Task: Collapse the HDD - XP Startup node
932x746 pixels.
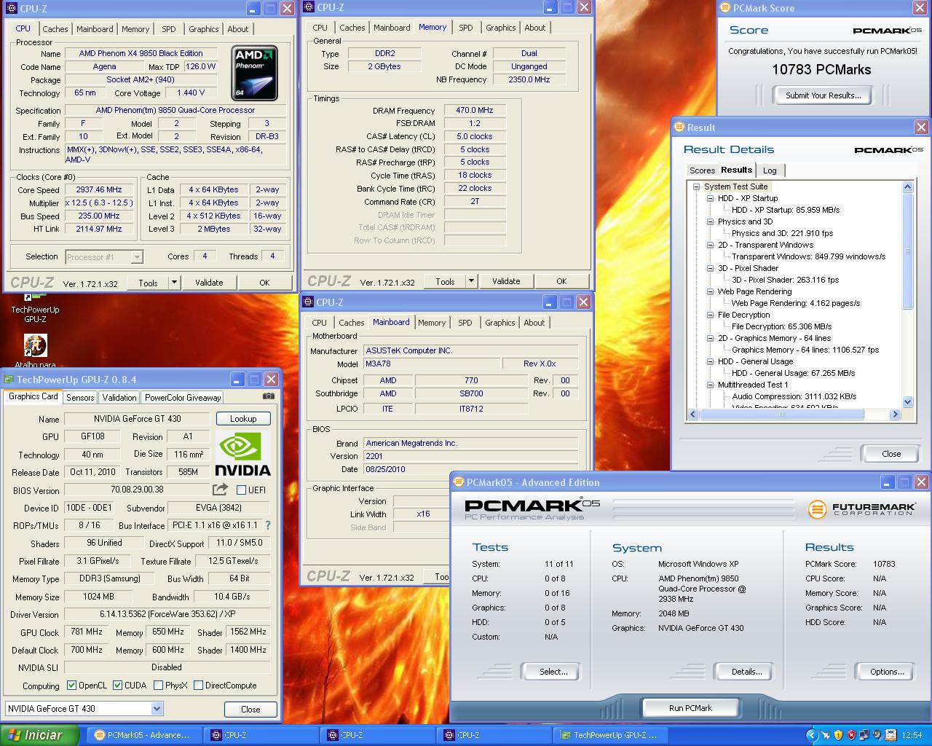Action: [x=711, y=198]
